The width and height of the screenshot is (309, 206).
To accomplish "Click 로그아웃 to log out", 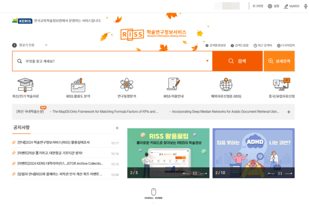I will [257, 6].
